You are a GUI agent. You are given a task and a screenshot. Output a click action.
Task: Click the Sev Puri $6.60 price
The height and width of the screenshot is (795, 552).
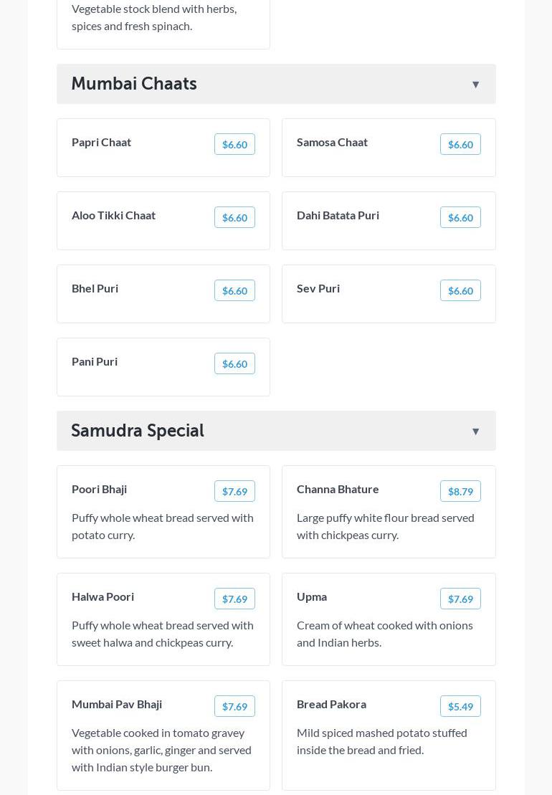click(x=460, y=291)
